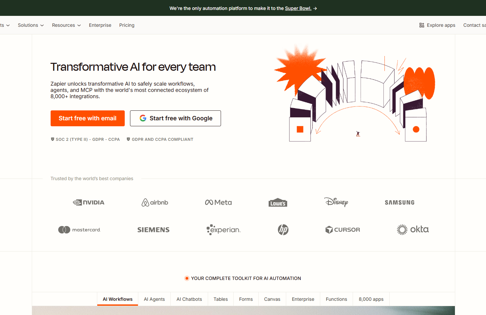The height and width of the screenshot is (315, 486).
Task: Click Start free with email button
Action: (88, 118)
